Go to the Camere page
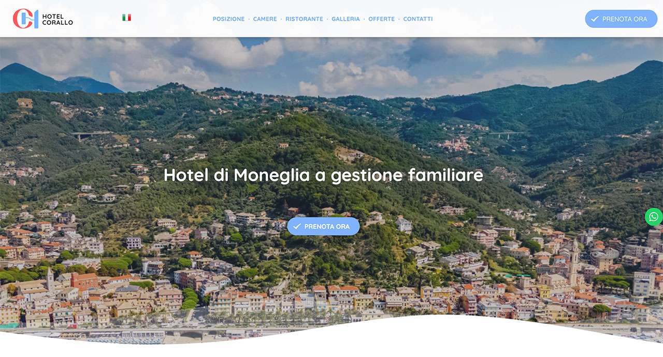The height and width of the screenshot is (357, 663). pos(265,19)
